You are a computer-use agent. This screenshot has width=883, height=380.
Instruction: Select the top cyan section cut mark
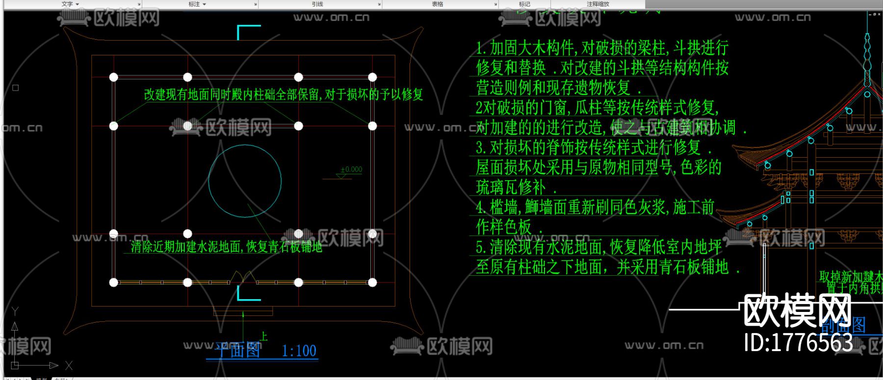(x=249, y=32)
